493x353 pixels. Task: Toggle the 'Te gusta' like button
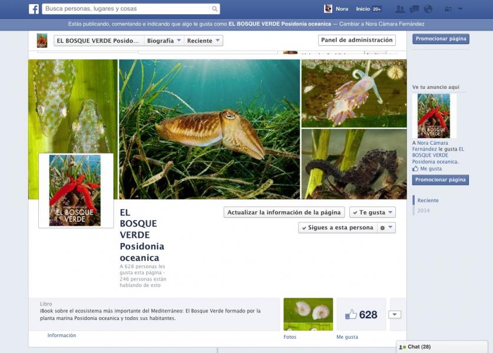click(372, 212)
